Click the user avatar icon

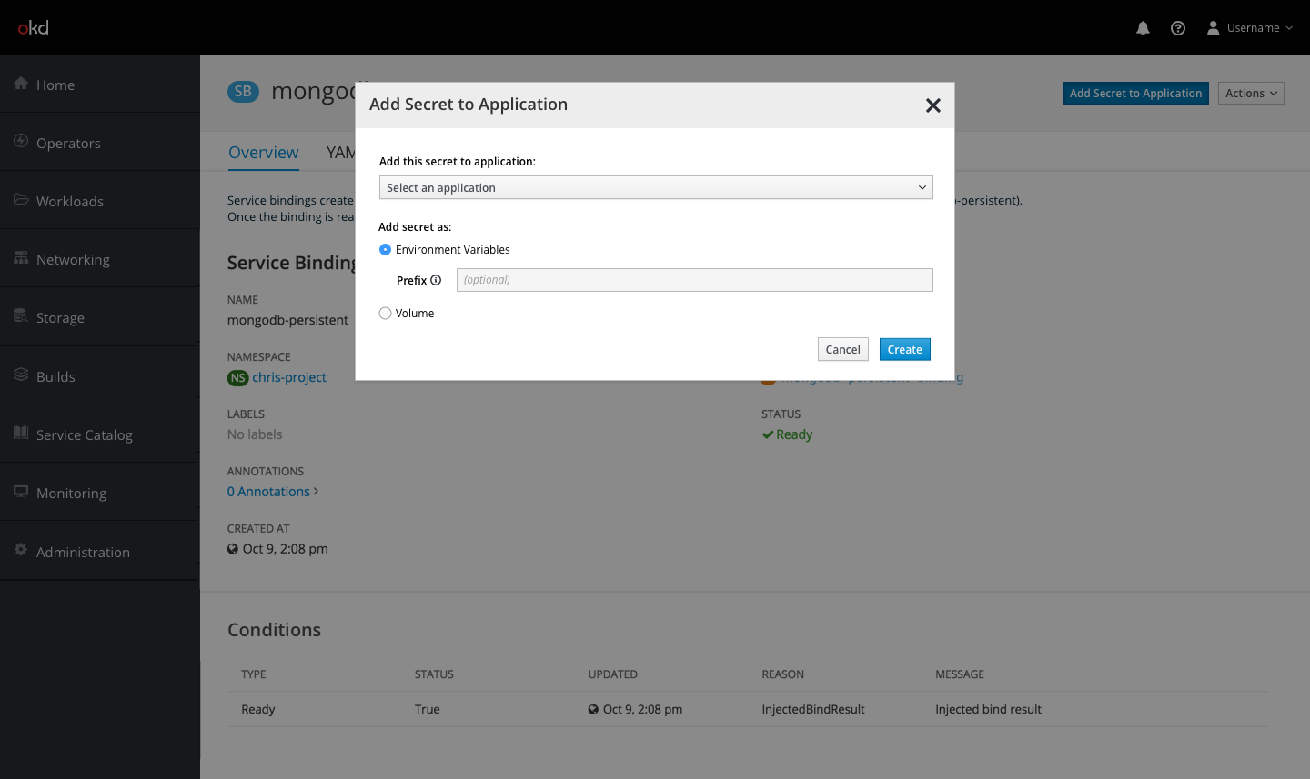(x=1213, y=28)
